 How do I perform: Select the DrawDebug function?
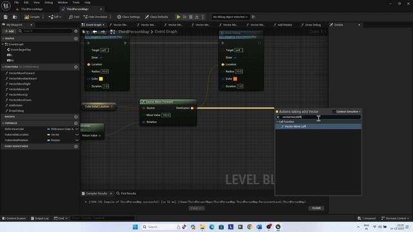pyautogui.click(x=16, y=111)
